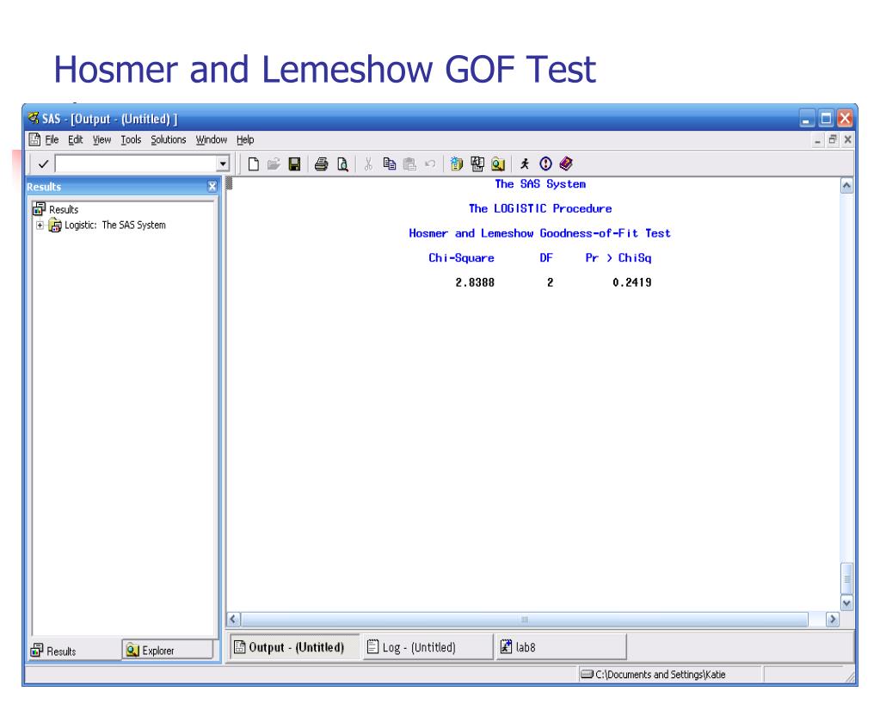Select the Results root tree item
The height and width of the screenshot is (710, 880).
tap(64, 209)
